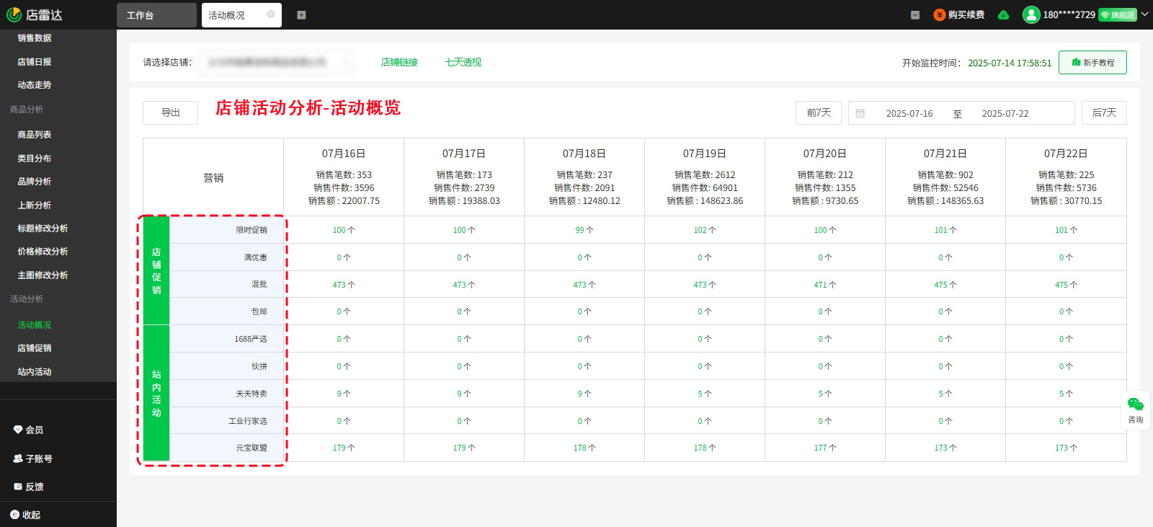Close the 活动概况 tab
Viewport: 1153px width, 527px height.
[270, 14]
